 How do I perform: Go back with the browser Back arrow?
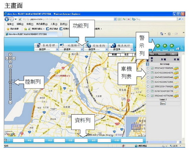coord(7,19)
